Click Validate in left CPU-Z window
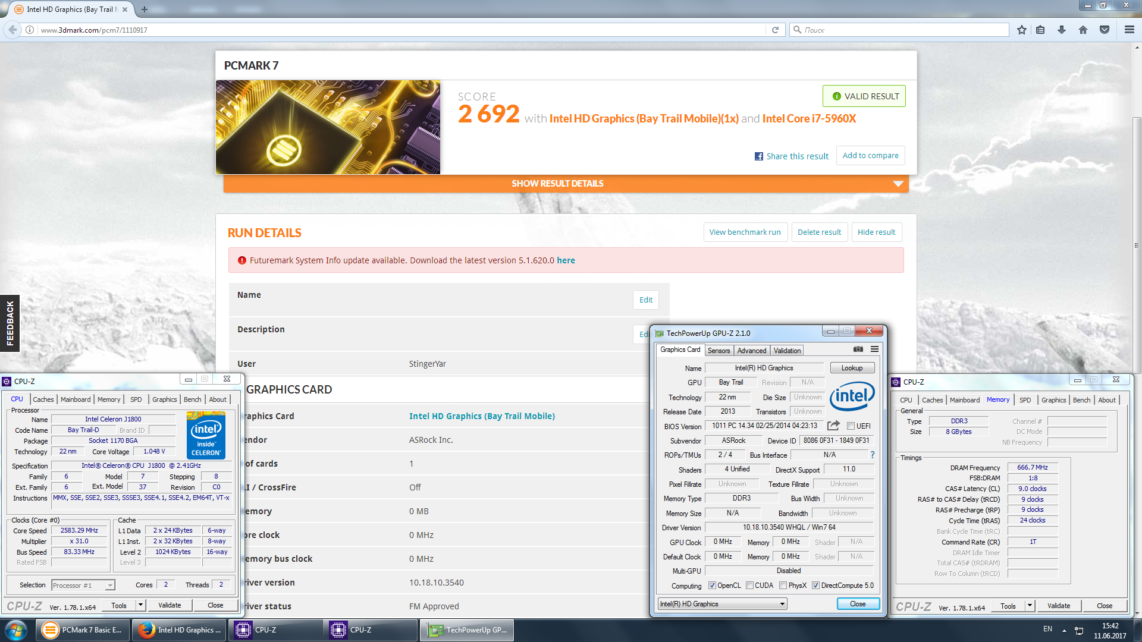The image size is (1142, 642). [x=170, y=605]
